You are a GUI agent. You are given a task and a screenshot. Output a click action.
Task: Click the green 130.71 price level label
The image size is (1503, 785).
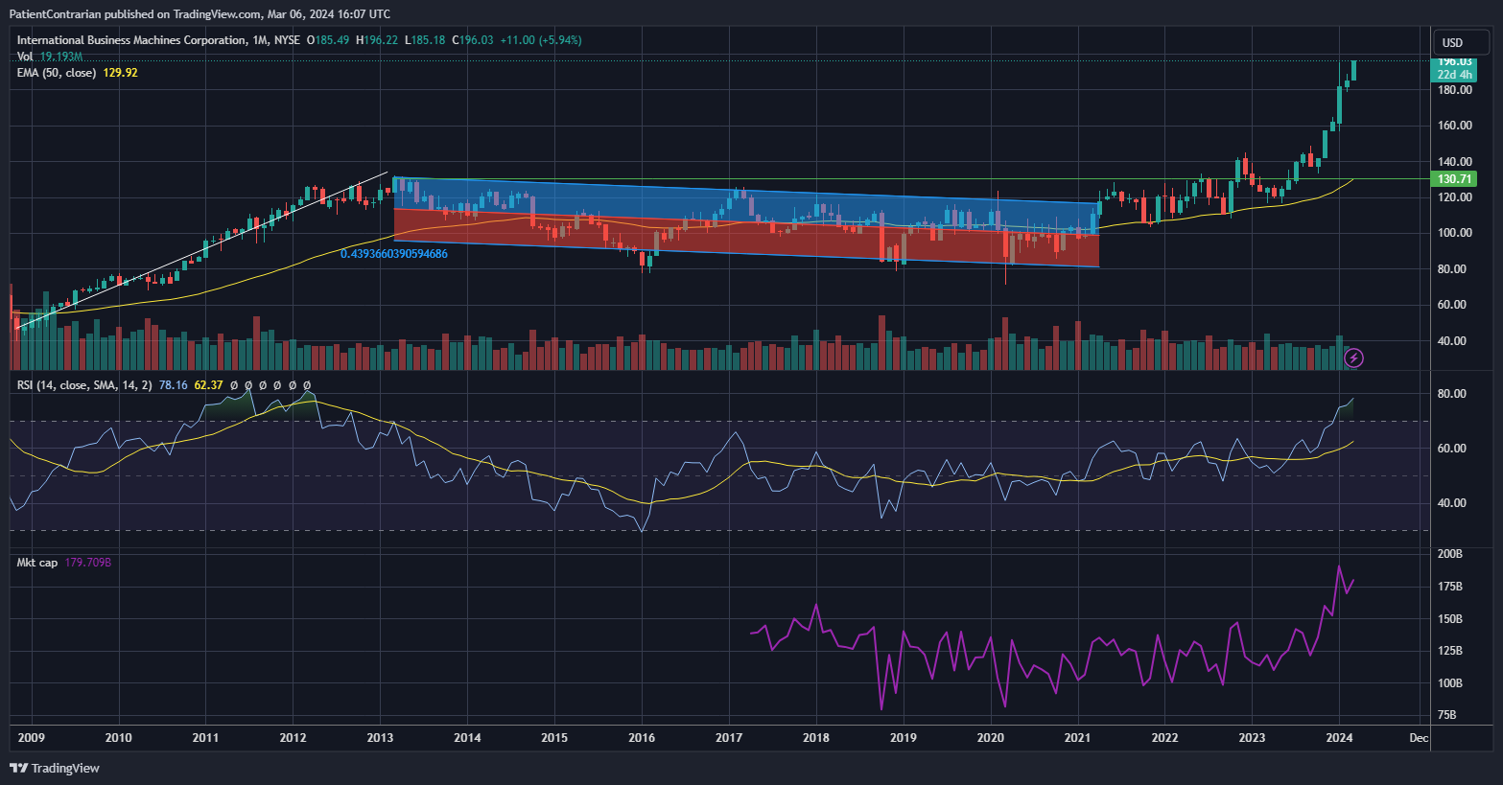(1455, 179)
